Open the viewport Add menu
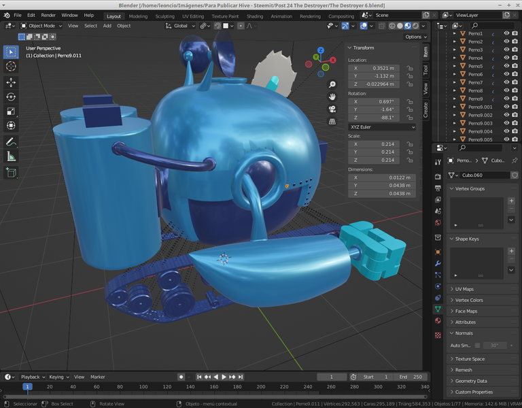 [107, 26]
